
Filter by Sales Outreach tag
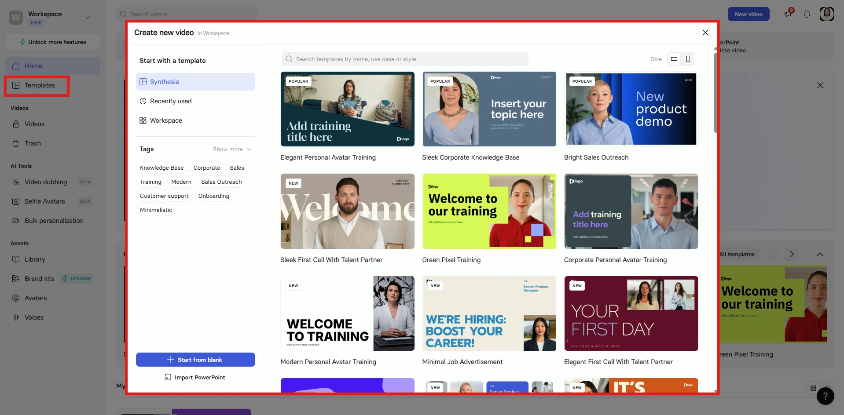point(221,182)
